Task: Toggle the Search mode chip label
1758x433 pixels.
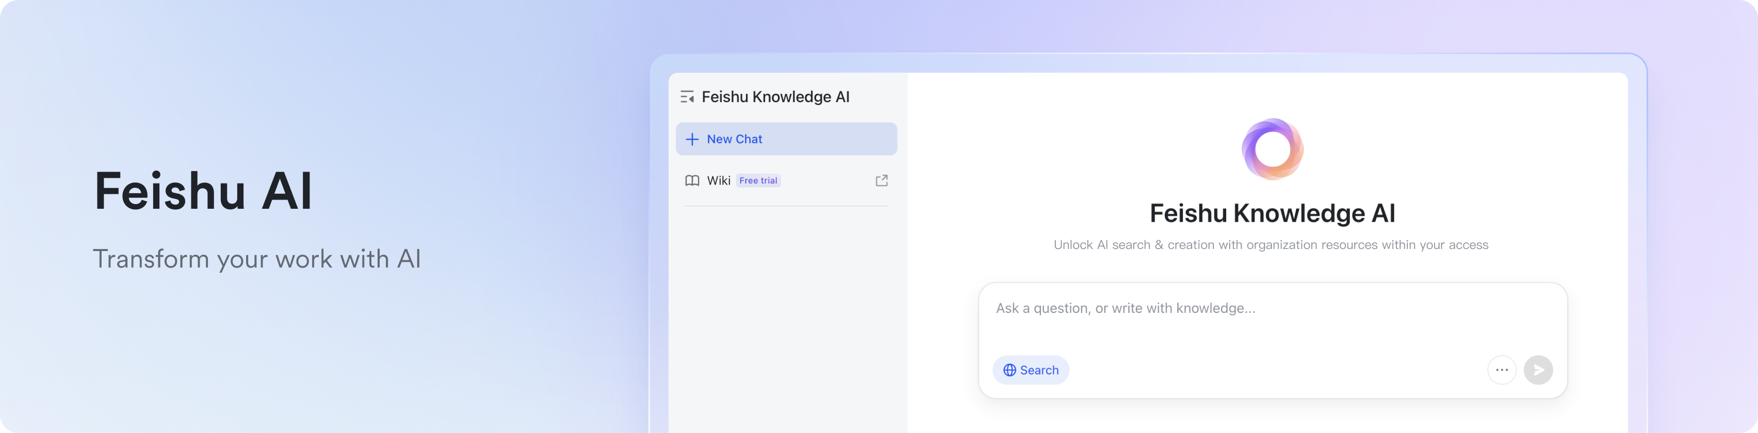Action: 1039,370
